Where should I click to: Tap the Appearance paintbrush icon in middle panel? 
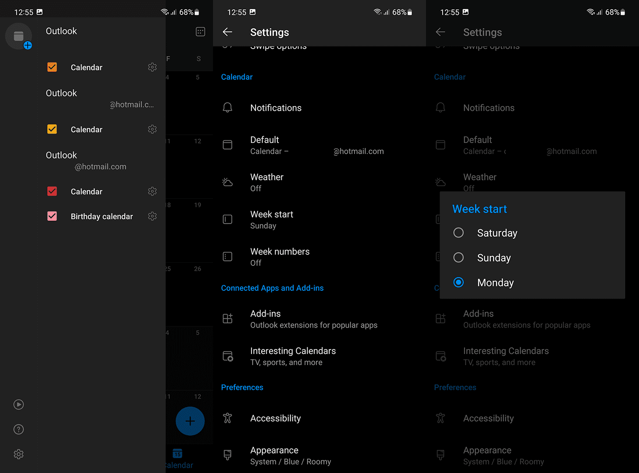point(227,455)
